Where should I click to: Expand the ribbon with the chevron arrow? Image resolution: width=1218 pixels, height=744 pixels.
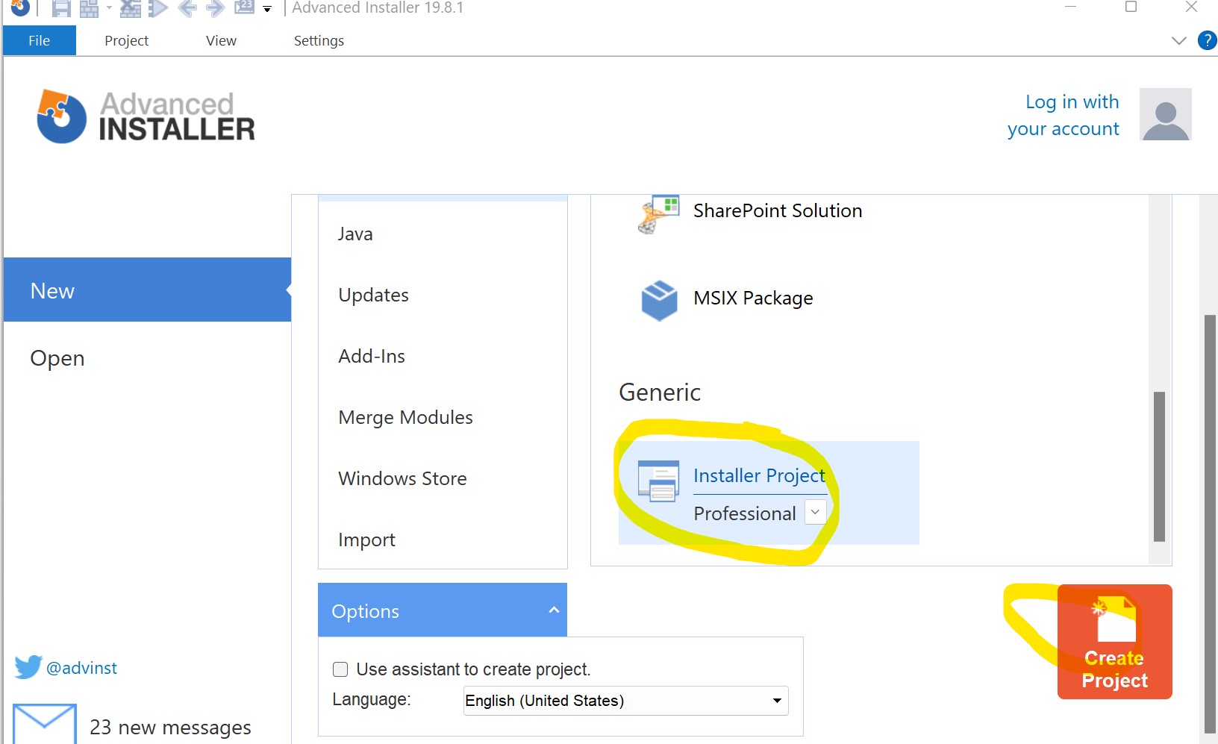pyautogui.click(x=1178, y=40)
